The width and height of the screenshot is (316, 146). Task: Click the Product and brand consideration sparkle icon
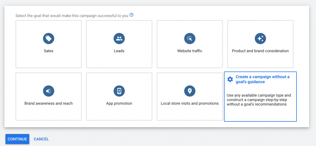[x=260, y=38]
